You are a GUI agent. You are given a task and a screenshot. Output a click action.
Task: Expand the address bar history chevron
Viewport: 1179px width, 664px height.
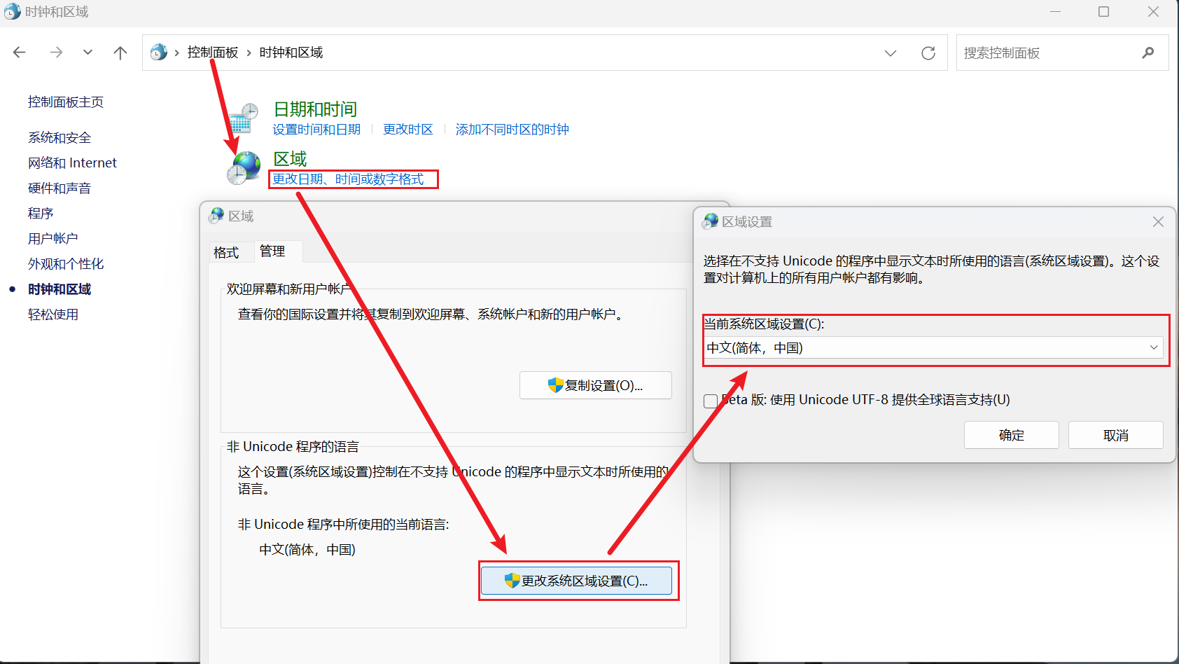(891, 53)
